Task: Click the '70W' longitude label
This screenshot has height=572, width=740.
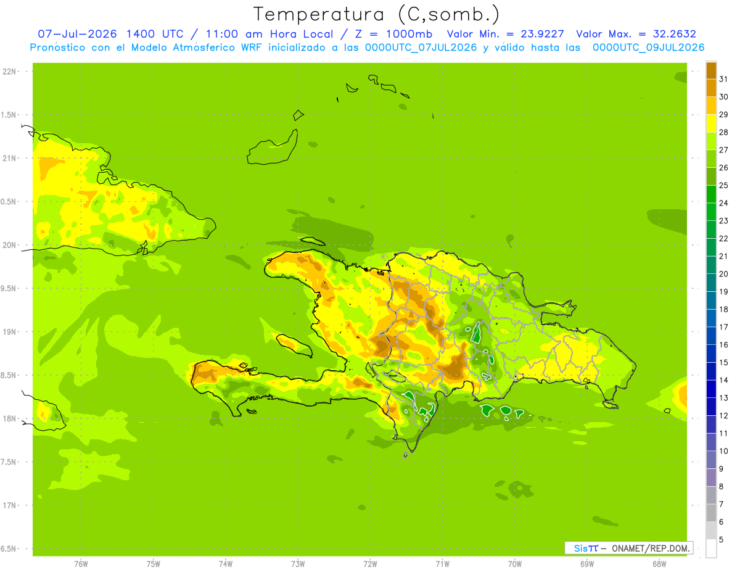Action: coord(515,564)
